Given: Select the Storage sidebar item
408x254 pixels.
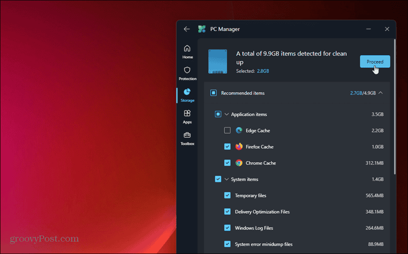Looking at the screenshot, I should coord(187,95).
